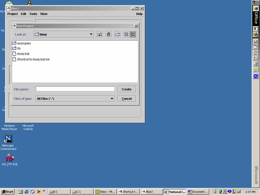Open Netscape Communicator desktop icon

[8, 139]
